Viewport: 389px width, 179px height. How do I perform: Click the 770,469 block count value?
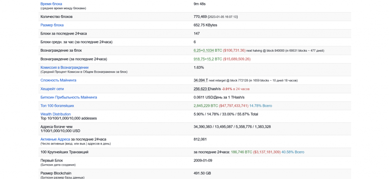point(200,17)
